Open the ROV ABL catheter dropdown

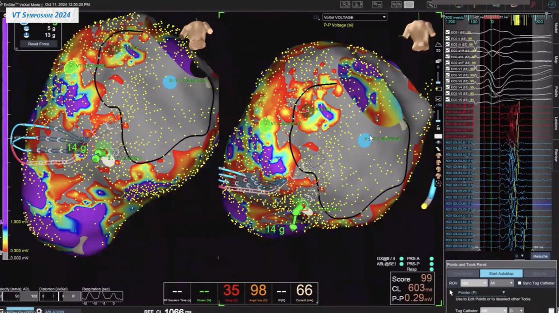474,283
